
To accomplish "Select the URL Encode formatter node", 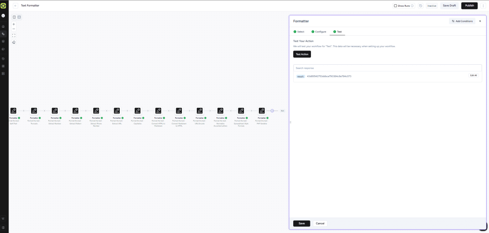I will point(200,111).
